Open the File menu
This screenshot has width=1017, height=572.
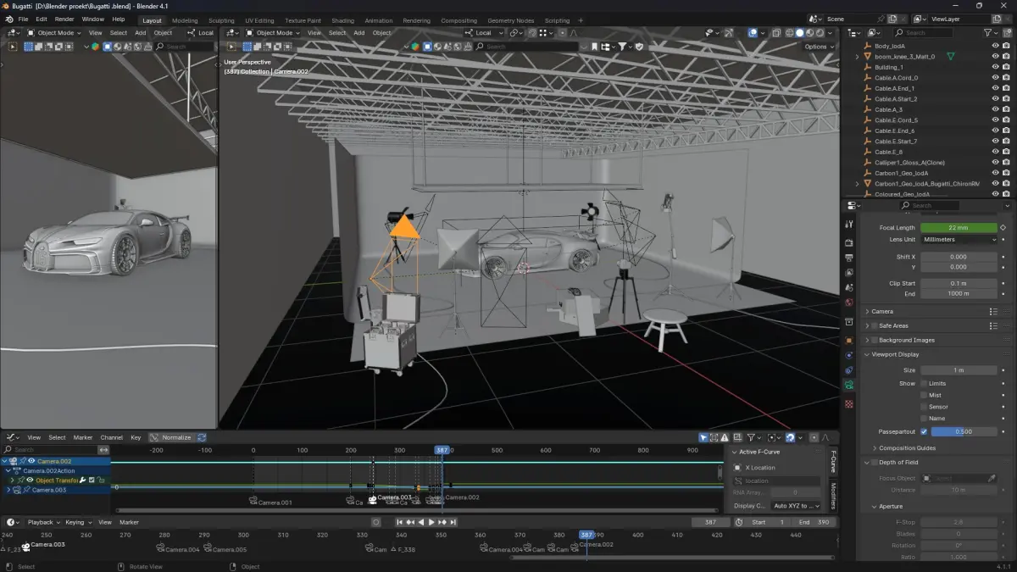click(x=23, y=19)
